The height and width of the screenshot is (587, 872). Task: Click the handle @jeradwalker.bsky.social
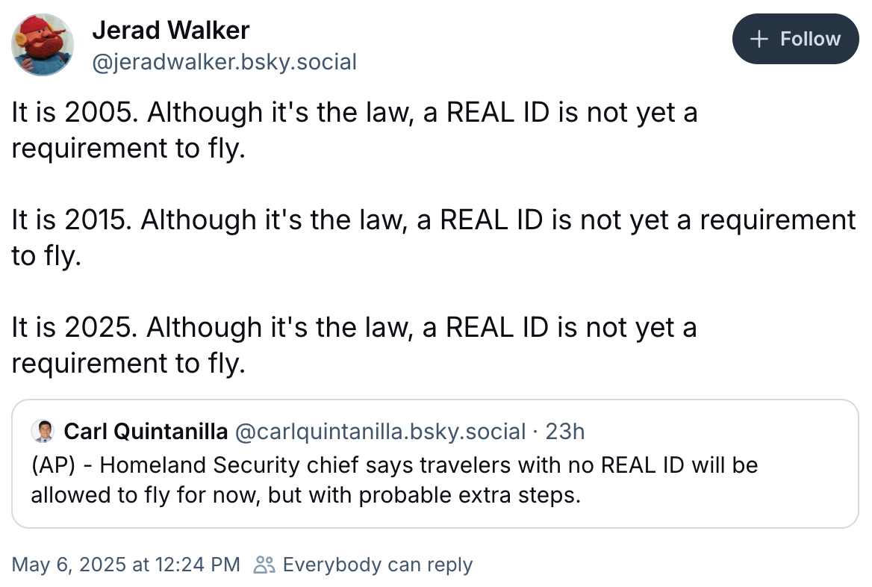(x=225, y=63)
